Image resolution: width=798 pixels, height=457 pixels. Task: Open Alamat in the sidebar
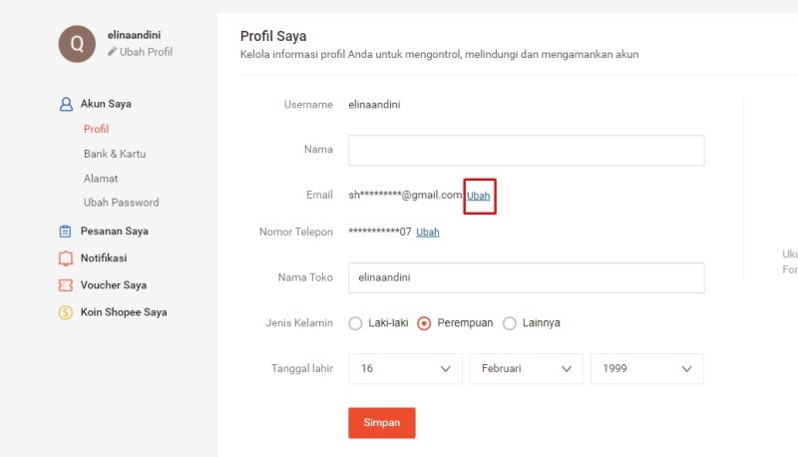click(101, 179)
